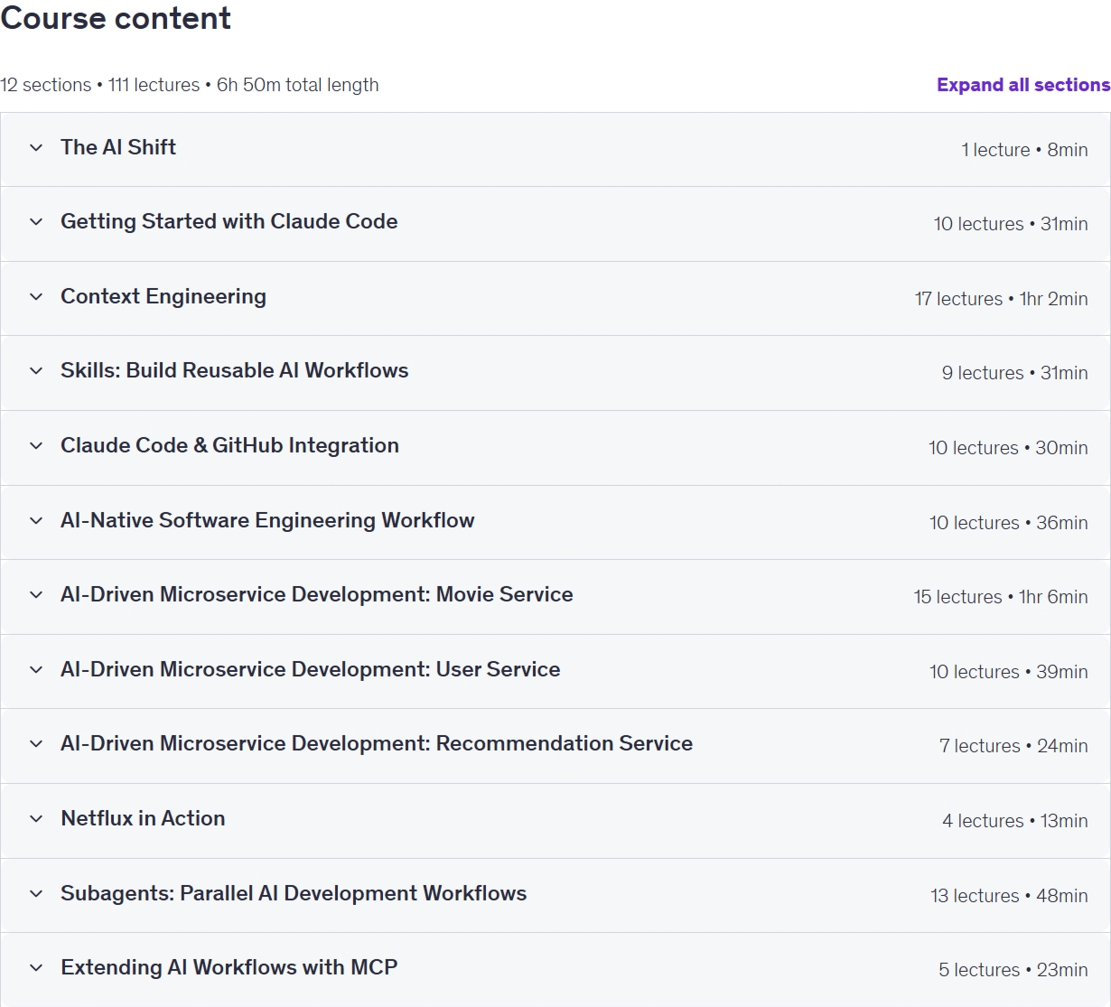Click the '4 lectures • 13min' label
Image resolution: width=1111 pixels, height=1007 pixels.
[x=1015, y=821]
